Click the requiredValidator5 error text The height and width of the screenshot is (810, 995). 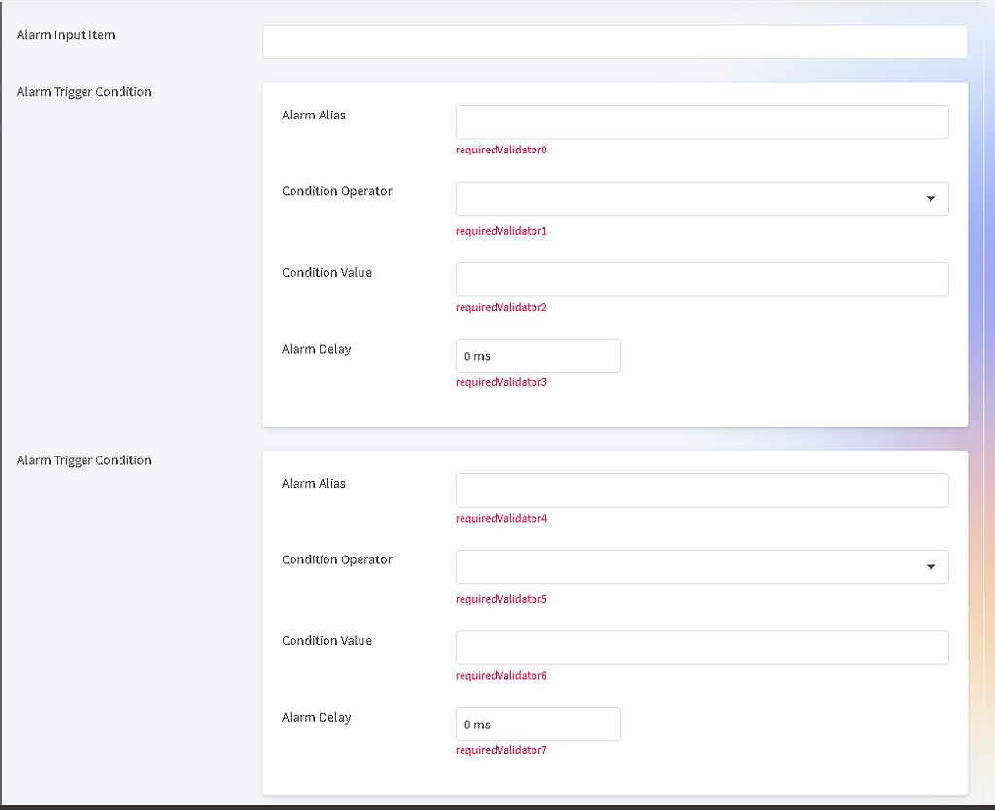500,599
